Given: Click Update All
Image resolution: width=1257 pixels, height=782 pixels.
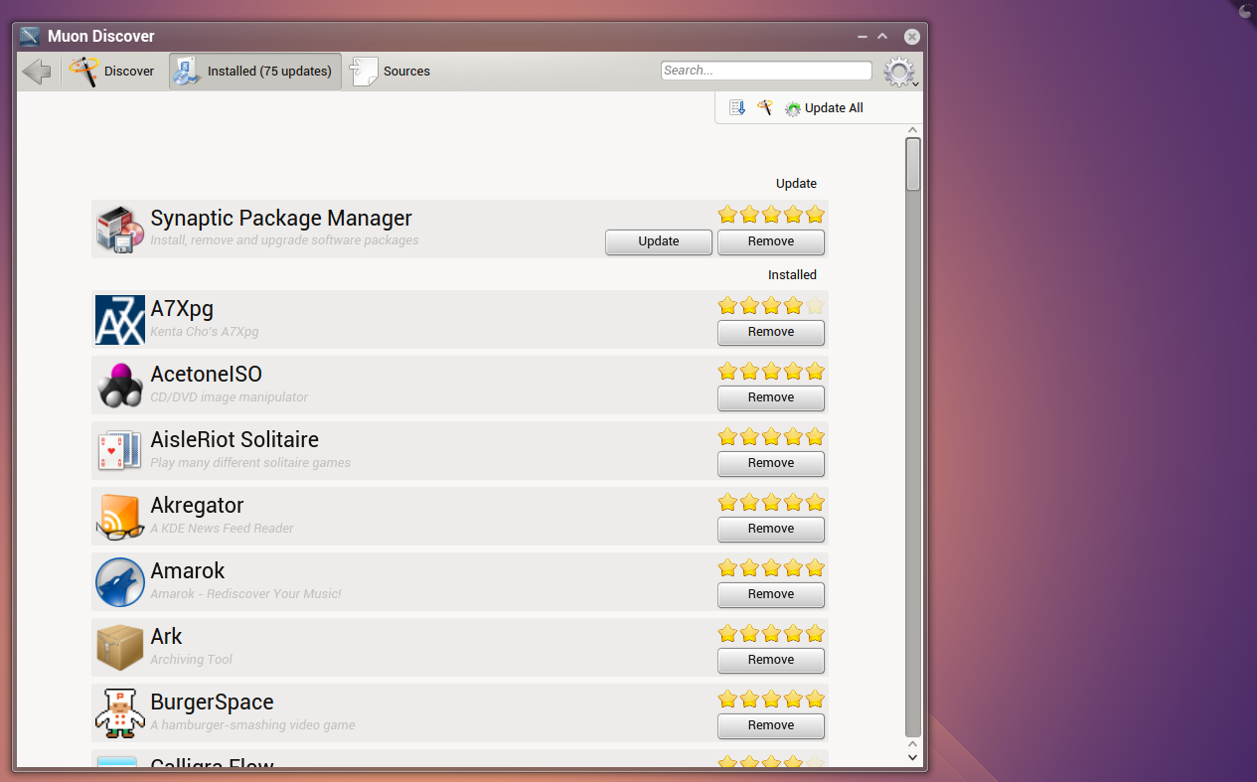Looking at the screenshot, I should coord(824,108).
